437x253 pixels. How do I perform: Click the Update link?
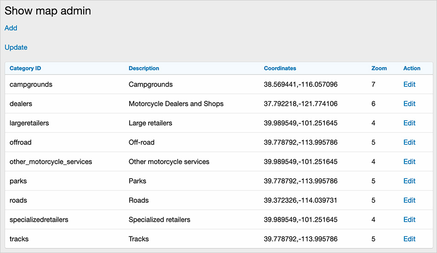[x=16, y=47]
